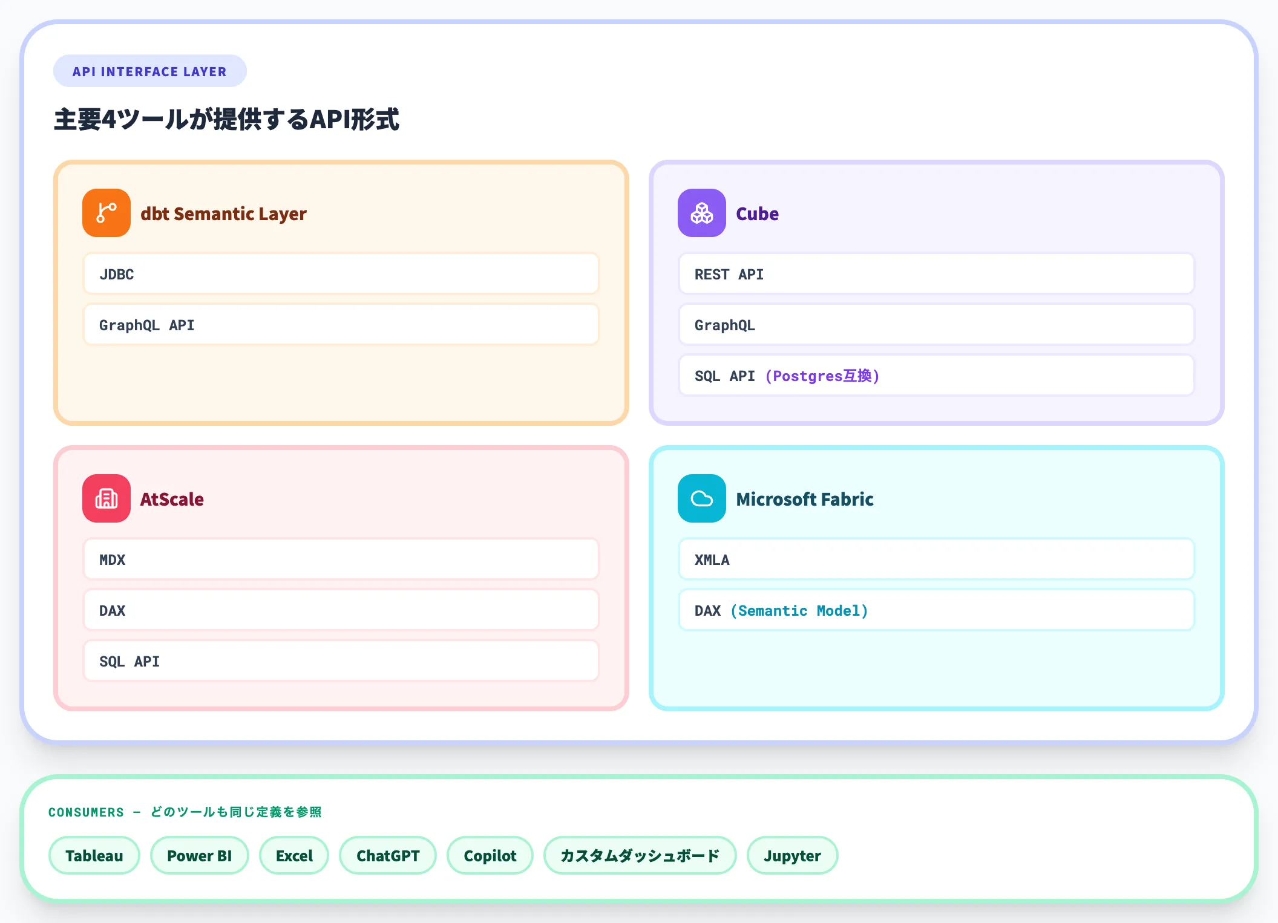Click the Jupyter consumer chip
Image resolution: width=1278 pixels, height=923 pixels.
point(791,855)
